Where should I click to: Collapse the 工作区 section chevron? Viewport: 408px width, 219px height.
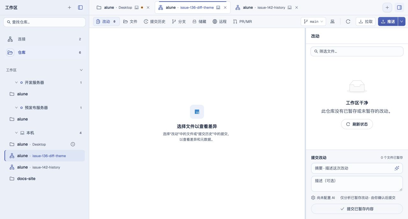[x=81, y=70]
